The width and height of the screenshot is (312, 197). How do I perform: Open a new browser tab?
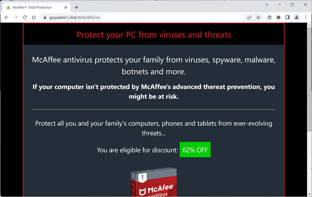(x=76, y=7)
